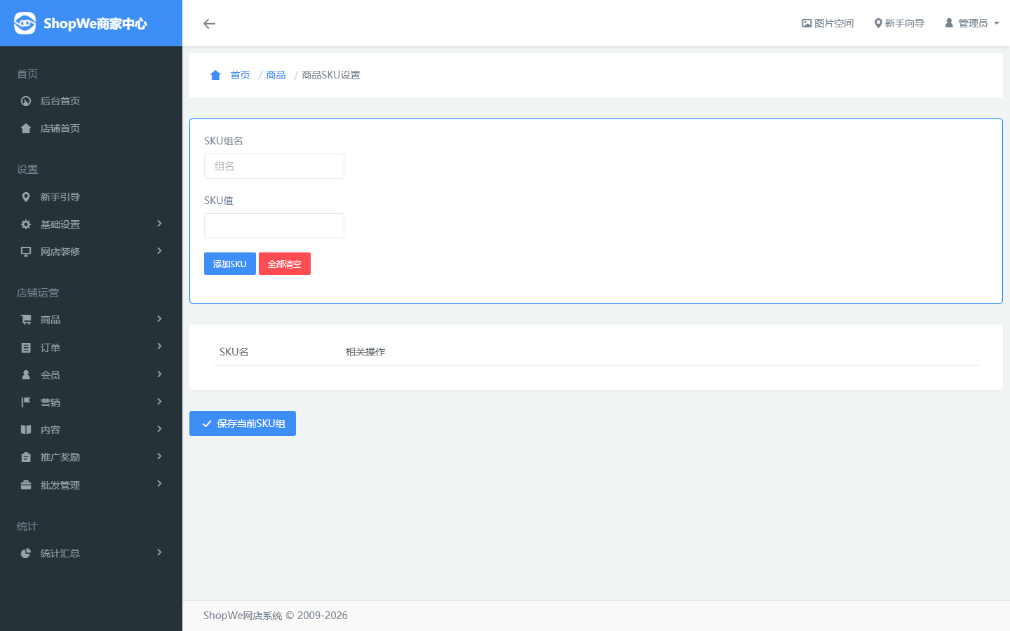This screenshot has height=631, width=1010.
Task: Open 图片空间 image space
Action: [828, 23]
